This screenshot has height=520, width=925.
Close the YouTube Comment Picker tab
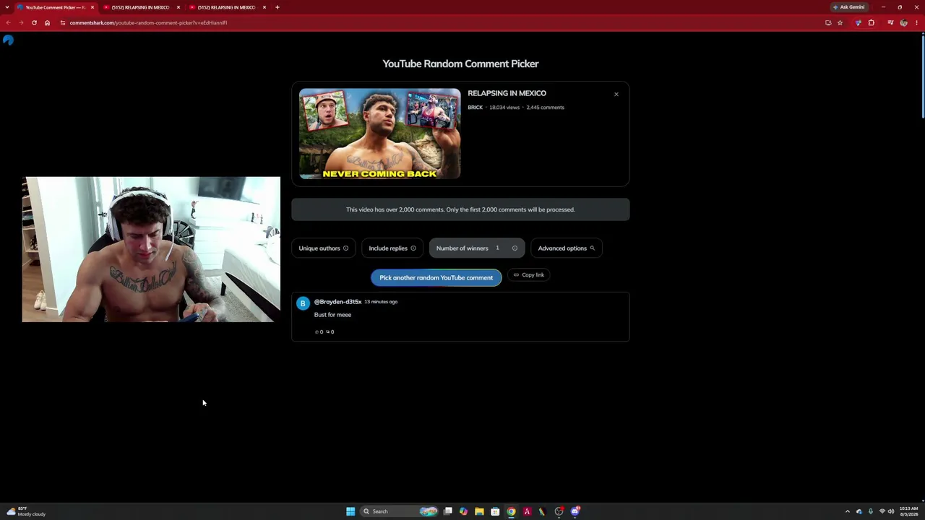92,7
